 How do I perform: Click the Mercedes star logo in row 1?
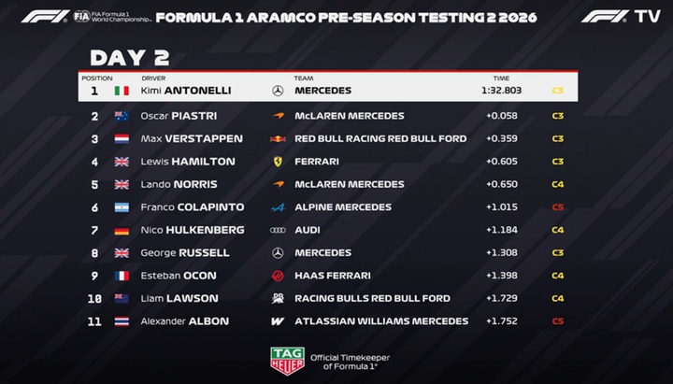point(277,92)
